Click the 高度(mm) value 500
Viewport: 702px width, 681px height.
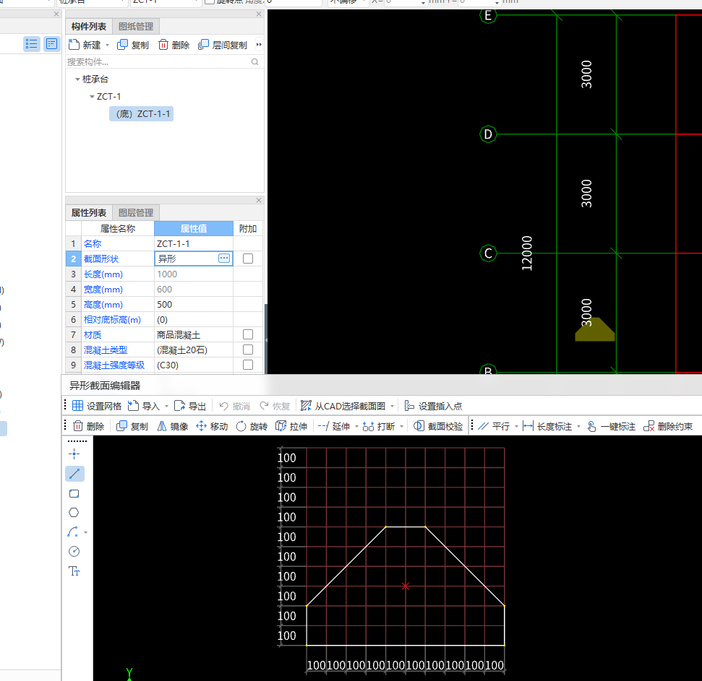point(194,305)
